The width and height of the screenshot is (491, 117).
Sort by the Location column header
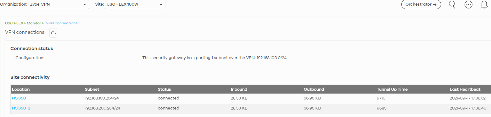coord(21,89)
